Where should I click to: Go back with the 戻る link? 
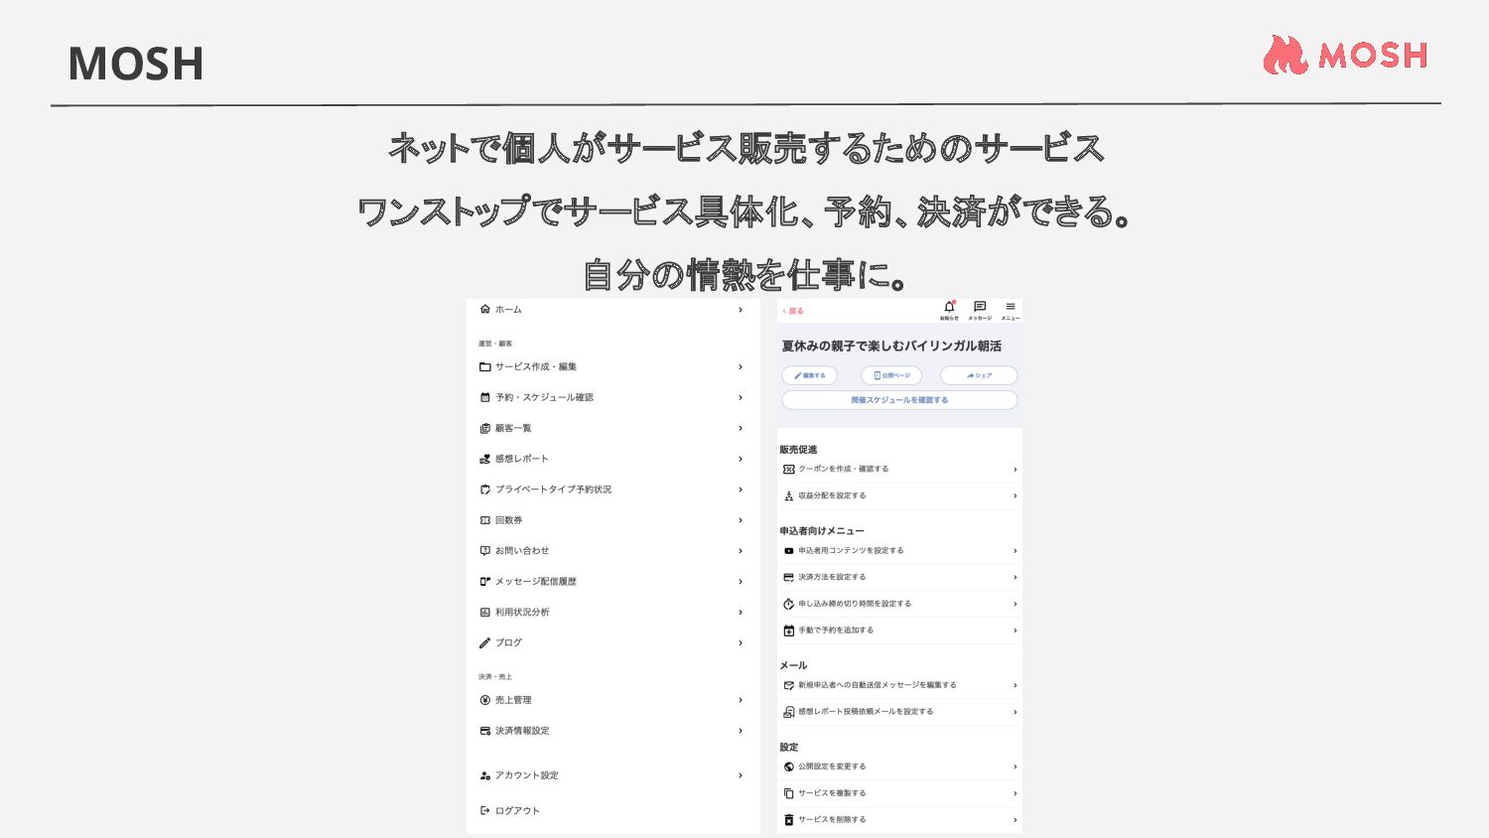click(793, 311)
